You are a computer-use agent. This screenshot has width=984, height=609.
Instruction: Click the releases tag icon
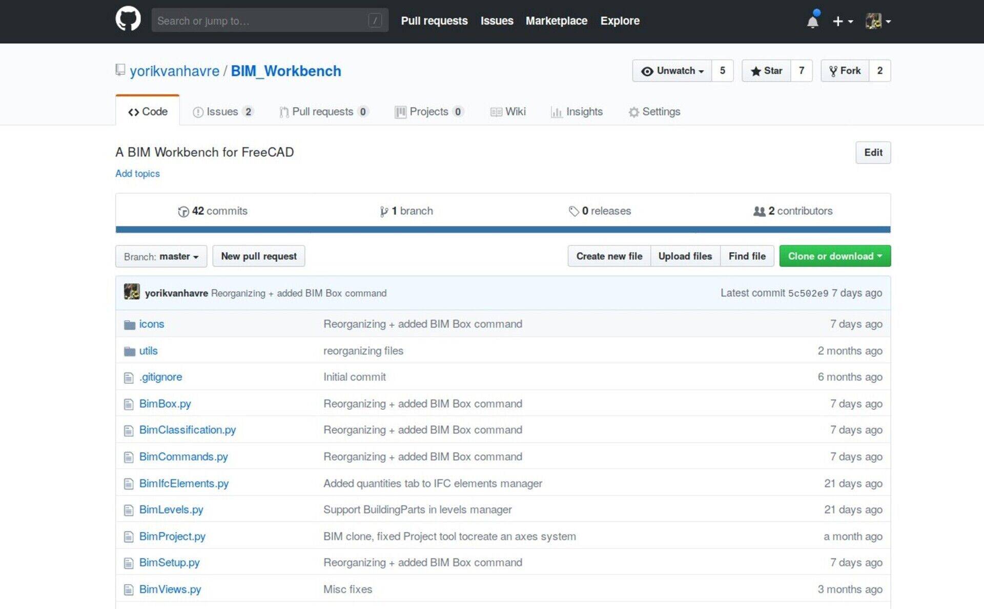[x=573, y=212]
